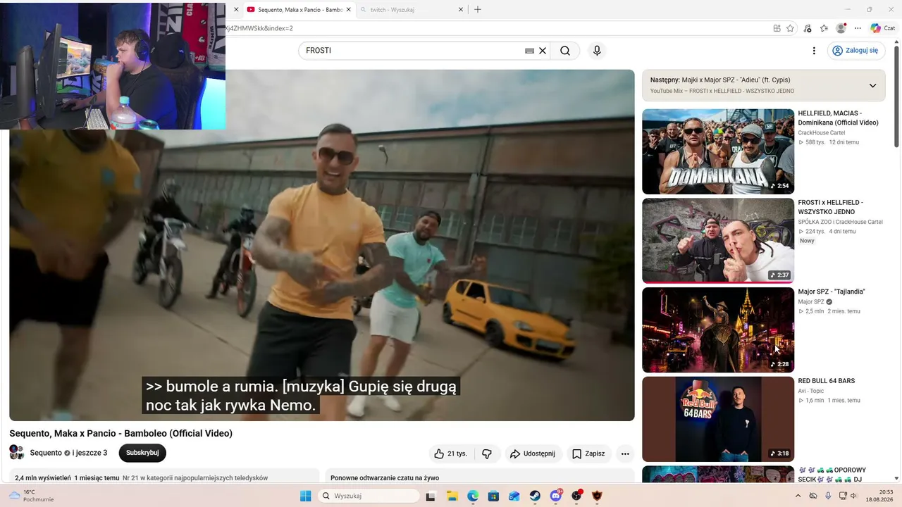Switch to Microsoft Edge on the taskbar
This screenshot has height=507, width=902.
pyautogui.click(x=473, y=496)
